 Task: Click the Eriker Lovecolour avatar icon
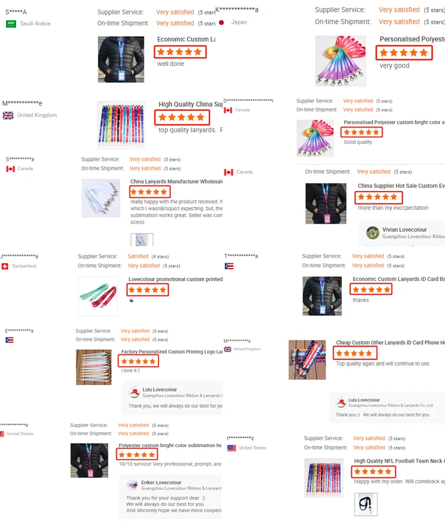click(132, 484)
